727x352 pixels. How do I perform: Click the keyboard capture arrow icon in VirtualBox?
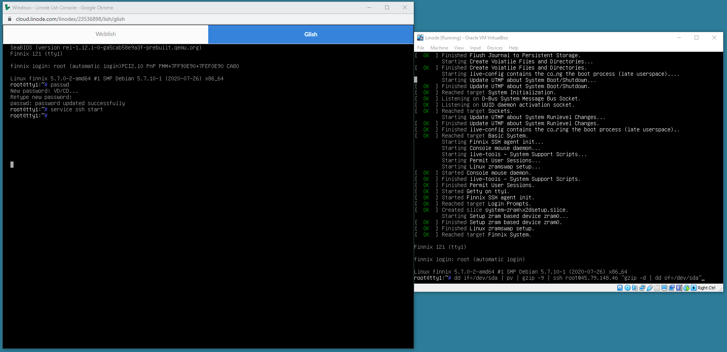point(694,287)
